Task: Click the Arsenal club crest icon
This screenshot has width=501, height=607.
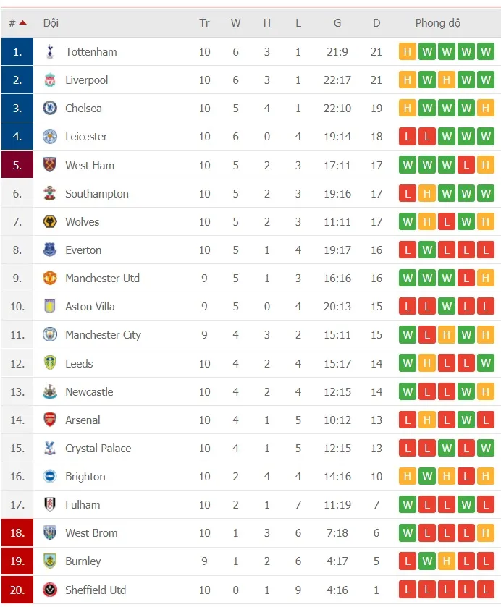Action: point(50,420)
